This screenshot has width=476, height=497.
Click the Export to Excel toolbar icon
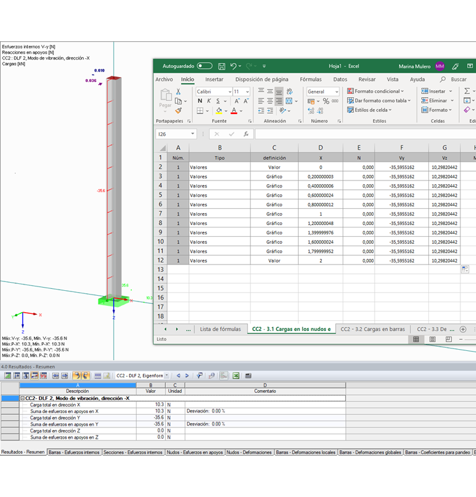click(236, 375)
